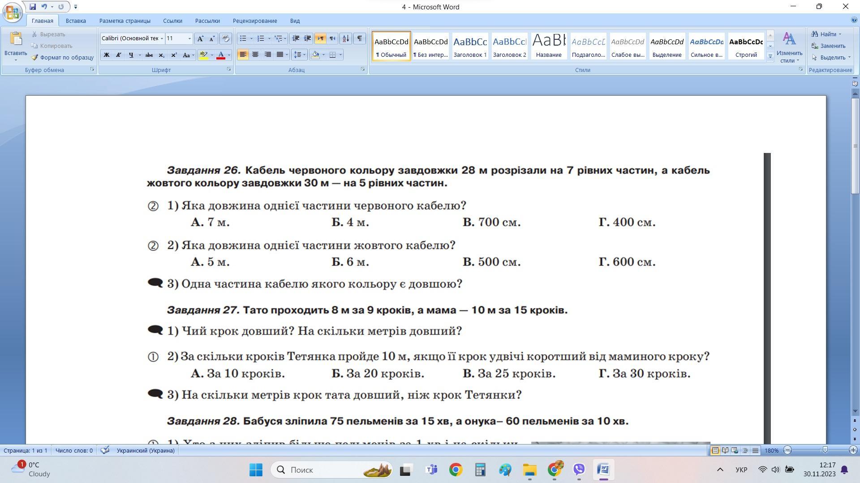The image size is (860, 483).
Task: Open Select (Выделить) dropdown
Action: coord(831,57)
